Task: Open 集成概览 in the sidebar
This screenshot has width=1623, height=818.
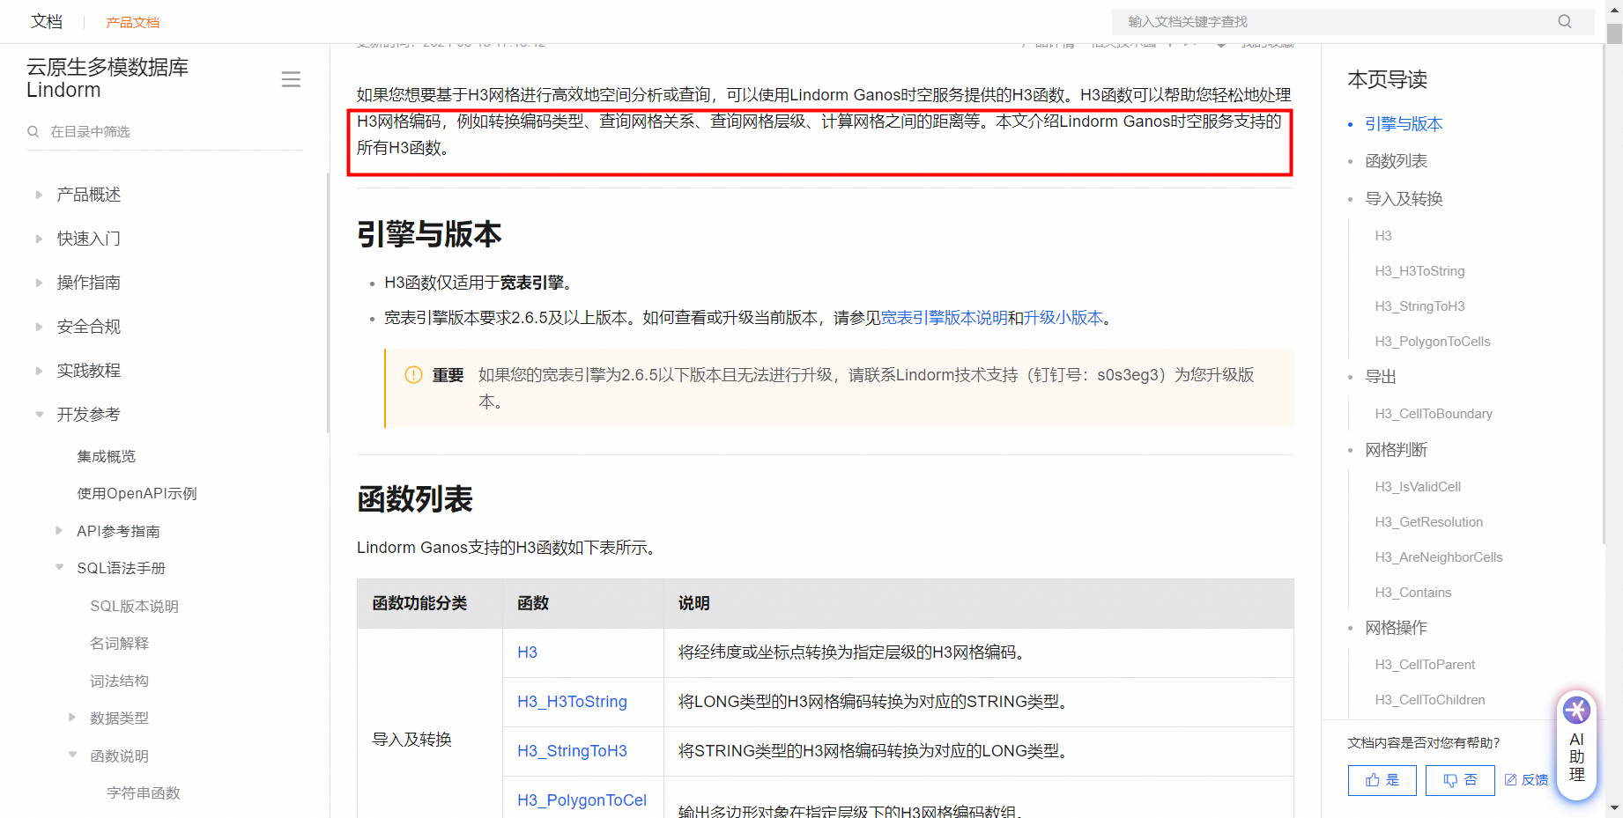Action: coord(107,456)
